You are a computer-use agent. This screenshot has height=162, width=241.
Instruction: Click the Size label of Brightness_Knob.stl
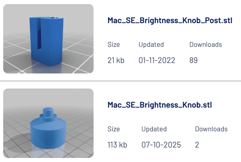tap(114, 129)
